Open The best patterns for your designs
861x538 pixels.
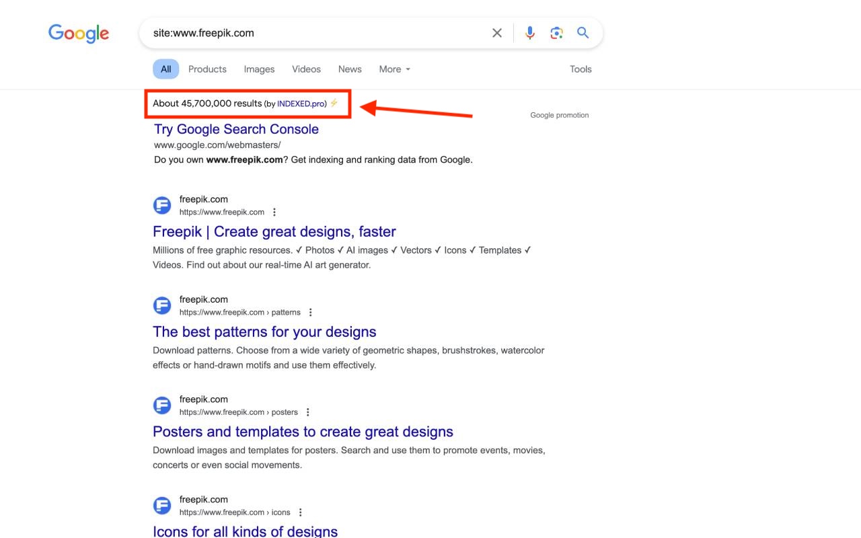pyautogui.click(x=264, y=332)
